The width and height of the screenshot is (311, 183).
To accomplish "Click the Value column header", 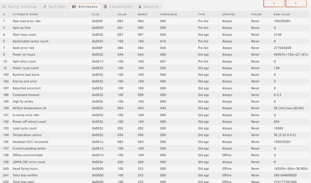I will [x=122, y=15].
